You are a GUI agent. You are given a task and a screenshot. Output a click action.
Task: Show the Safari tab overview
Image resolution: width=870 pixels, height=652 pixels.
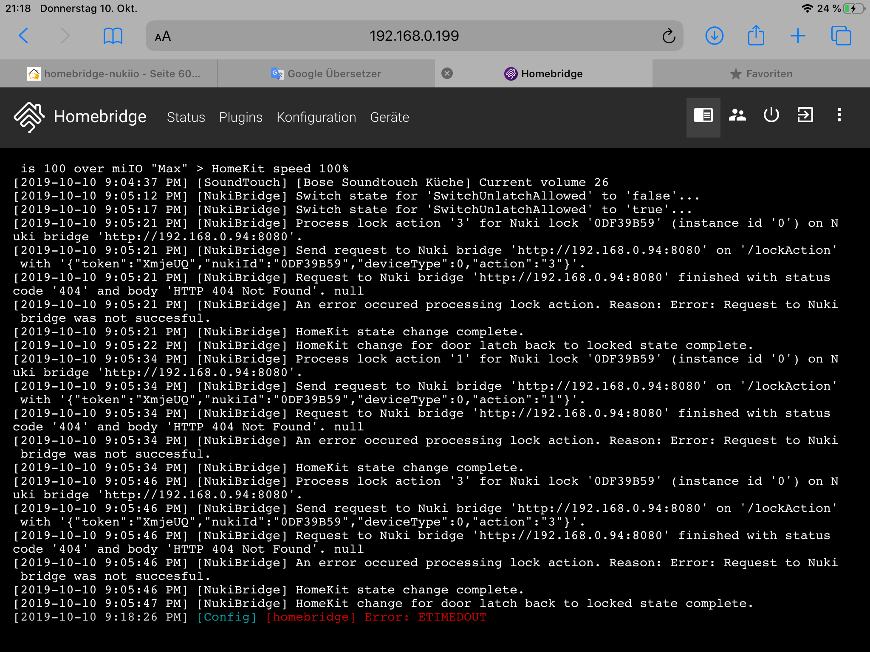(841, 36)
